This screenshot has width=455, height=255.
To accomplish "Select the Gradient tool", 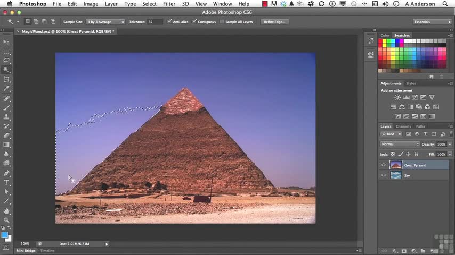I will 6,144.
